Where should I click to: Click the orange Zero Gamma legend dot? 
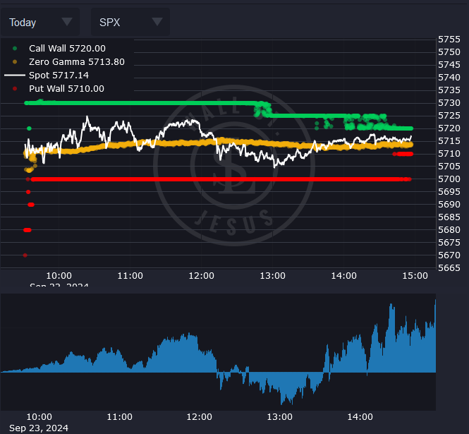15,62
